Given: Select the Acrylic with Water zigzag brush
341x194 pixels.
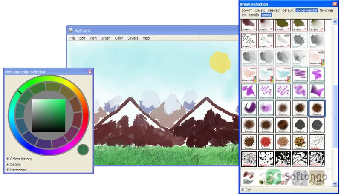Looking at the screenshot, I should point(266,40).
